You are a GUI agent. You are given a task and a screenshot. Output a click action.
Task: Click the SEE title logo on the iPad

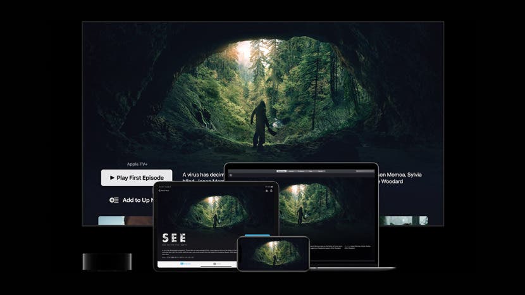click(174, 238)
